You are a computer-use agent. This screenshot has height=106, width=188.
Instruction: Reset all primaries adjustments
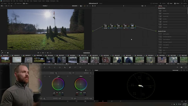(93, 70)
